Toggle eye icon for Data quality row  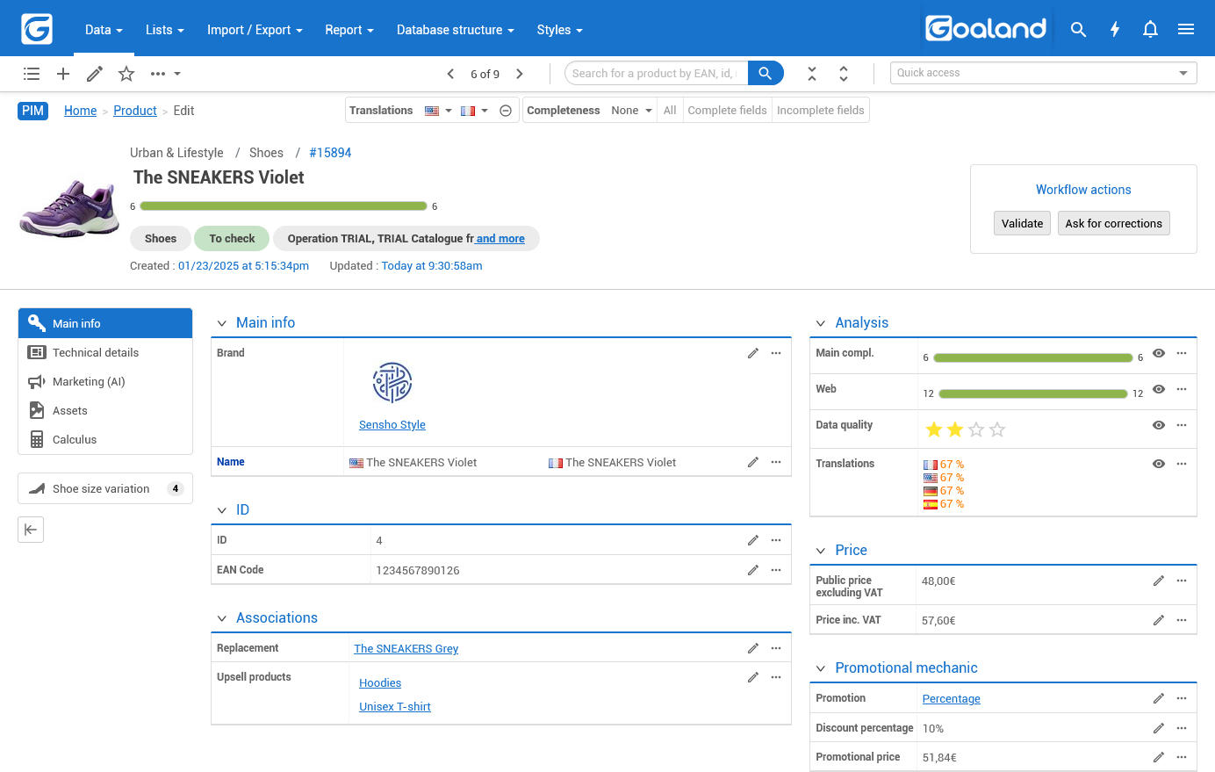(1159, 425)
